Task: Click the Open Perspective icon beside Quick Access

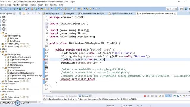Action: coord(181,9)
